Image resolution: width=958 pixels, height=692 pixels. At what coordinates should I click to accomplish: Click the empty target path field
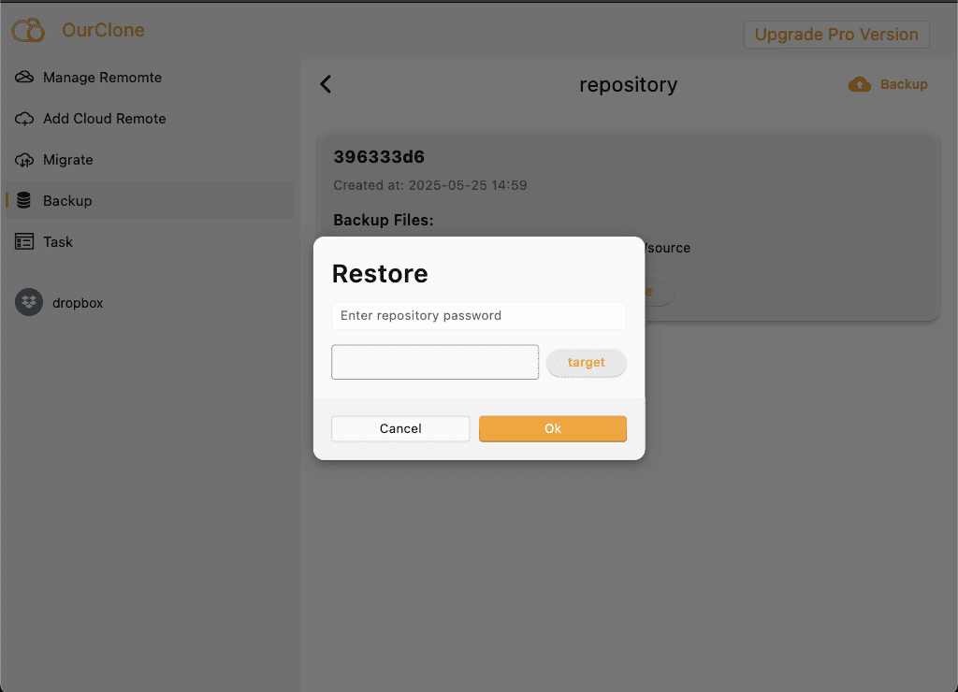[x=435, y=362]
